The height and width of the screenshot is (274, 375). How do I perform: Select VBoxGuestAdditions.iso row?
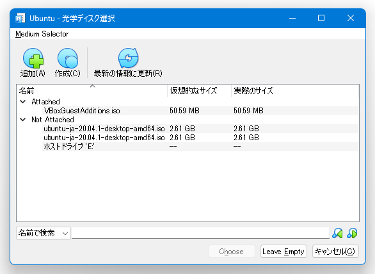200,111
